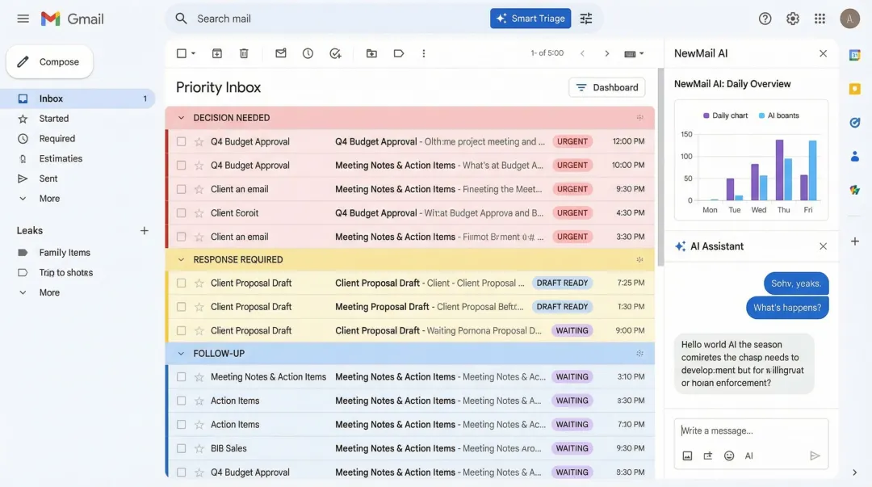Select the Q4 Budget Approval email checkbox
This screenshot has width=872, height=487.
(x=181, y=141)
